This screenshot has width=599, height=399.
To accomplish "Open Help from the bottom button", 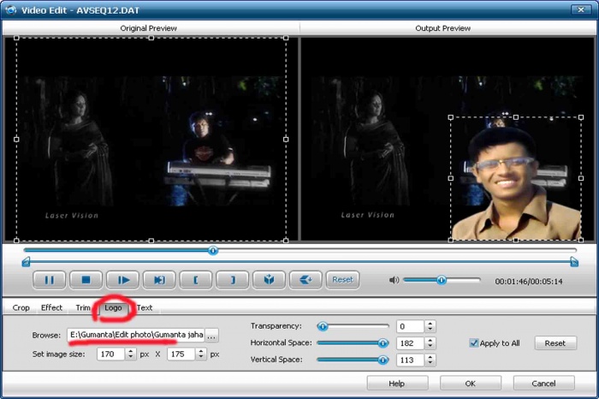I will coord(397,383).
